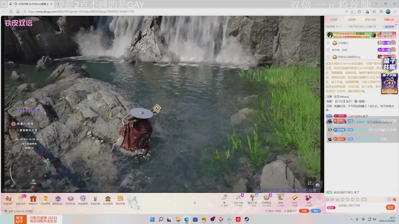399x224 pixels.
Task: Click the blue 背包 backpack button
Action: coord(316,211)
